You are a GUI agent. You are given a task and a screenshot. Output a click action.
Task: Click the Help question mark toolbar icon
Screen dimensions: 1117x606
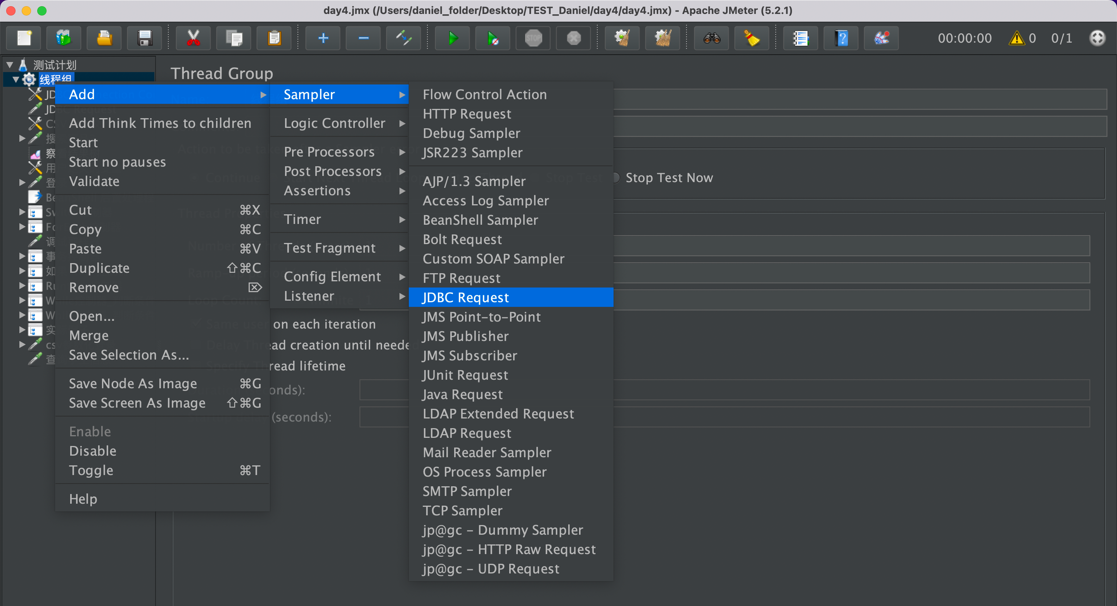[841, 38]
